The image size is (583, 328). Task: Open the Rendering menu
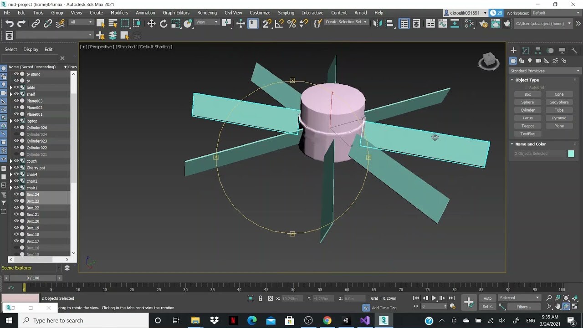point(207,12)
